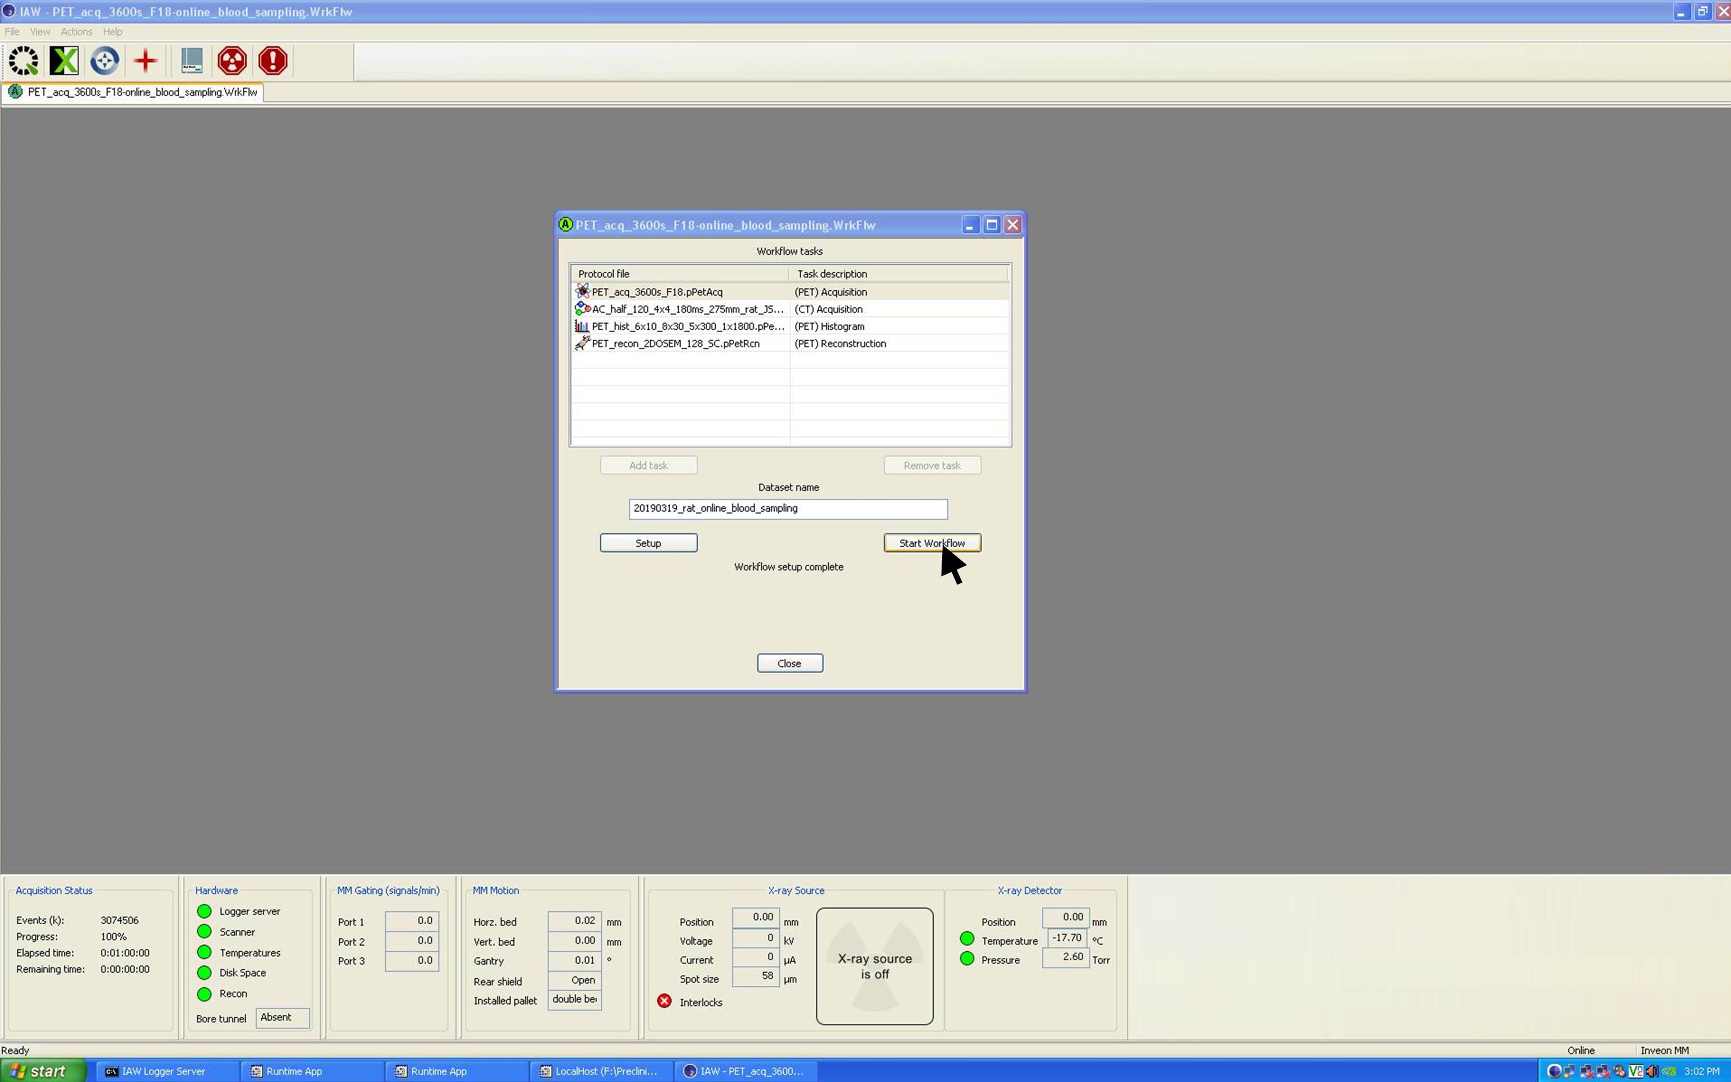Select the PET_acq_3600s_F18.pPetAcq task row
The image size is (1731, 1082).
coord(656,292)
